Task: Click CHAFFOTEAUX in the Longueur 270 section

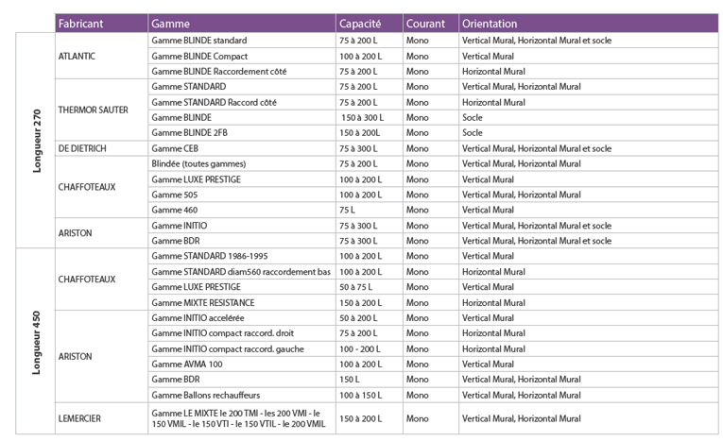Action: 101,187
